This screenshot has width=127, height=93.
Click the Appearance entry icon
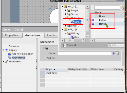[10, 58]
